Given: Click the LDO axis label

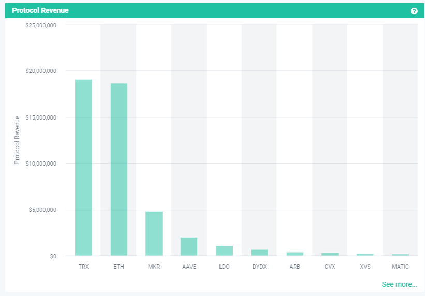Looking at the screenshot, I should coord(225,267).
